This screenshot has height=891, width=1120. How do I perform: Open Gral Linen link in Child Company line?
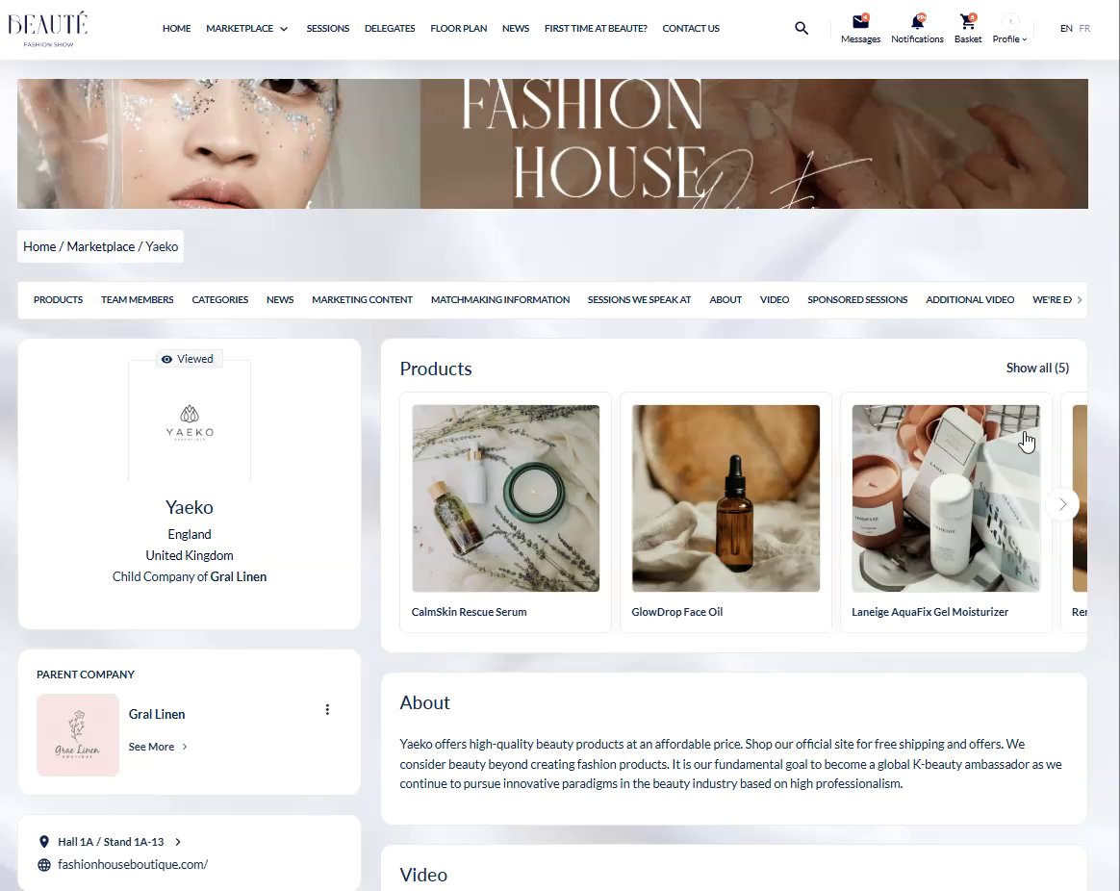tap(238, 576)
